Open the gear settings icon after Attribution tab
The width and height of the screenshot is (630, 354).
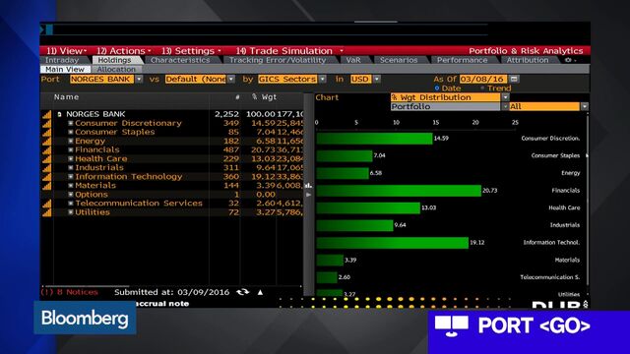tap(568, 60)
